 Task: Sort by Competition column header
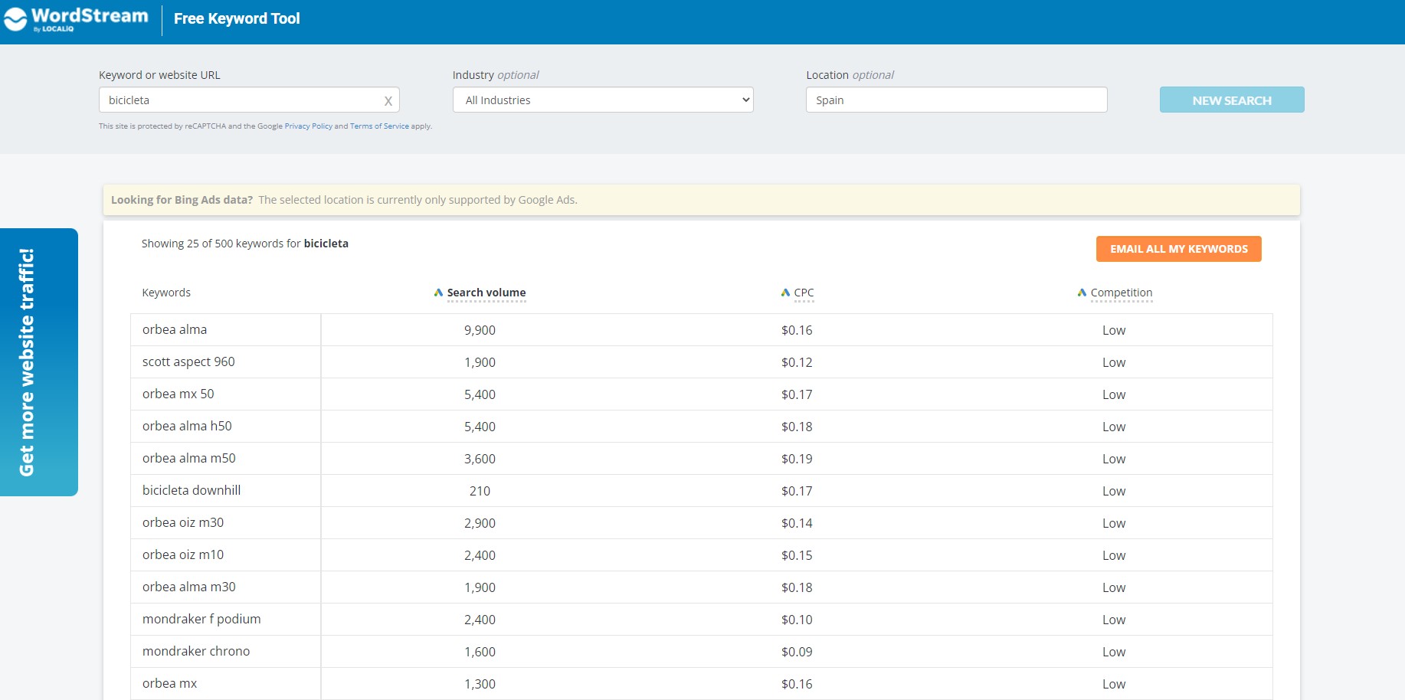[x=1121, y=293]
